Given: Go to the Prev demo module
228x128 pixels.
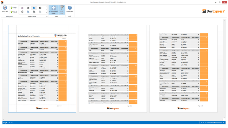Looking at the screenshot, I should pos(14,7).
